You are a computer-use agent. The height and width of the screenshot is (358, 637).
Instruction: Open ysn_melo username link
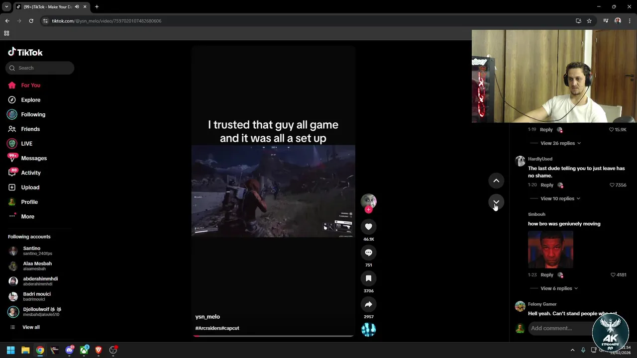tap(208, 317)
